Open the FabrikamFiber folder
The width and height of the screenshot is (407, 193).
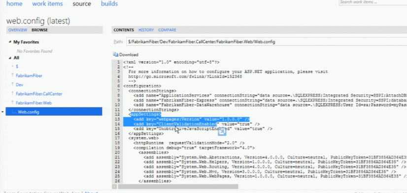(29, 76)
